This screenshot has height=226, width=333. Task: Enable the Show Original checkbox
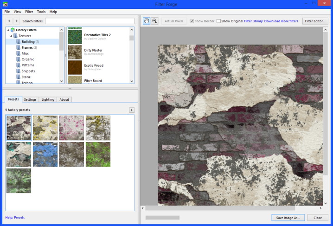218,21
